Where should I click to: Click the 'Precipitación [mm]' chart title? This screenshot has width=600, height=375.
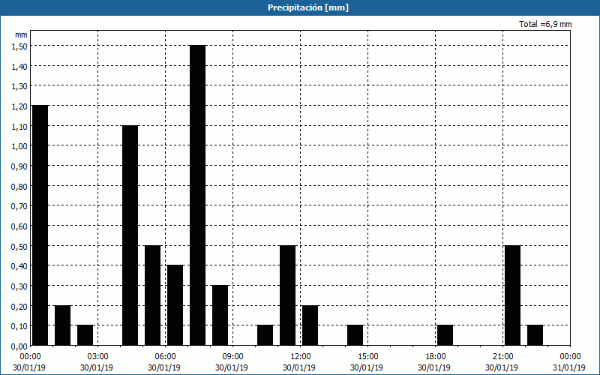pos(308,7)
